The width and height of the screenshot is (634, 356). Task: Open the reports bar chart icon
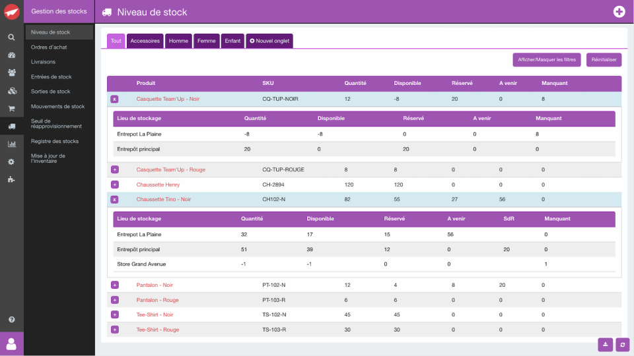point(11,144)
